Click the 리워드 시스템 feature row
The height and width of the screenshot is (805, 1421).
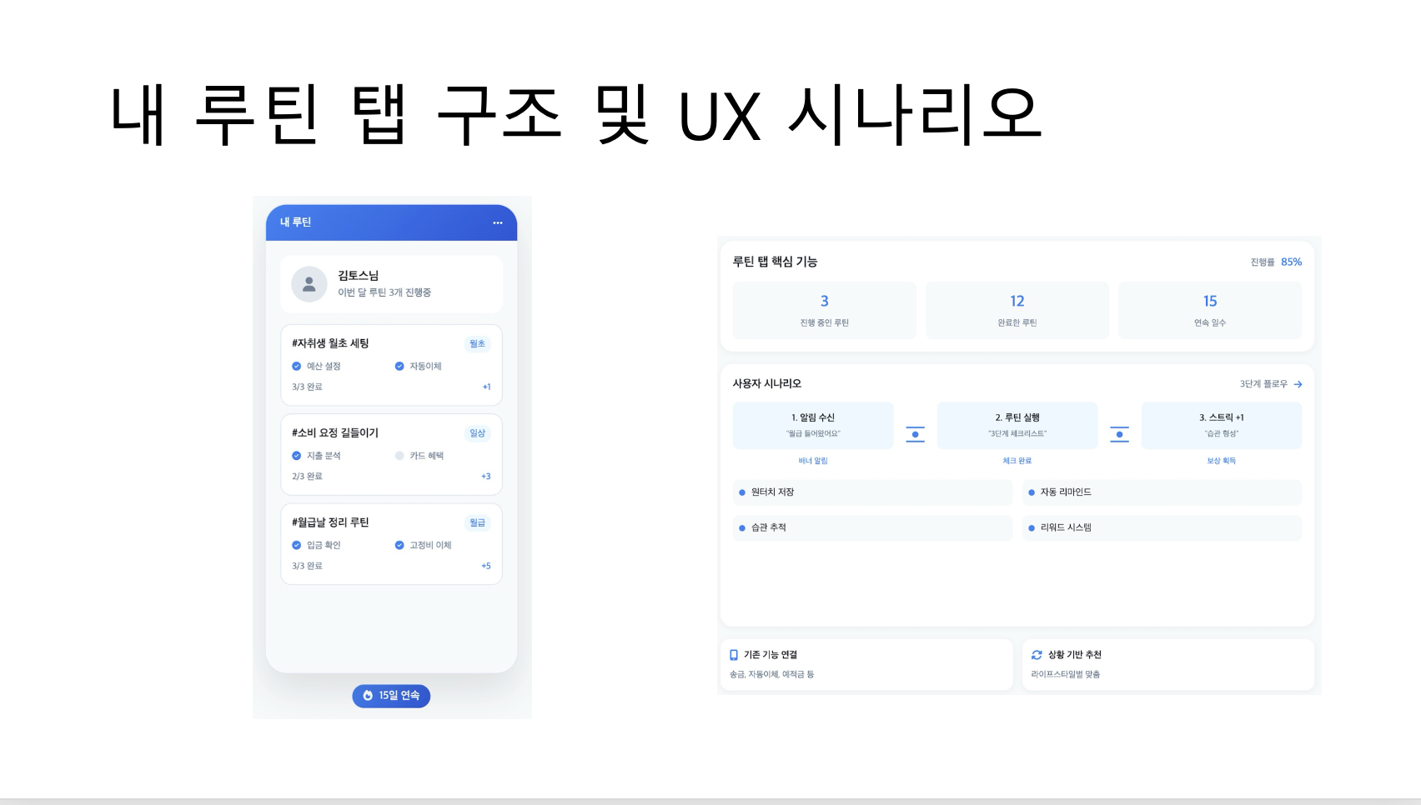click(x=1162, y=528)
